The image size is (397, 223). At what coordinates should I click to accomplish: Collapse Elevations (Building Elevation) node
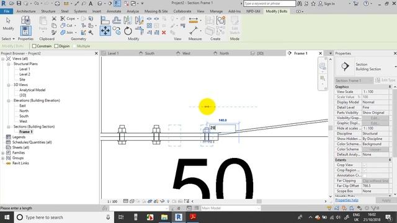point(8,100)
